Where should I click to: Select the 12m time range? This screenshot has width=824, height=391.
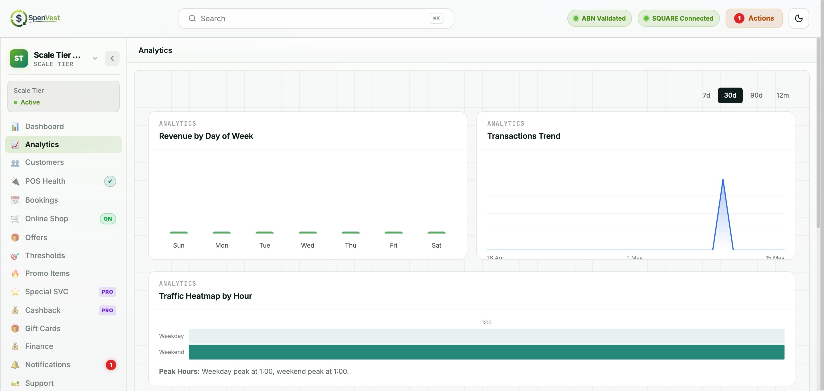783,95
